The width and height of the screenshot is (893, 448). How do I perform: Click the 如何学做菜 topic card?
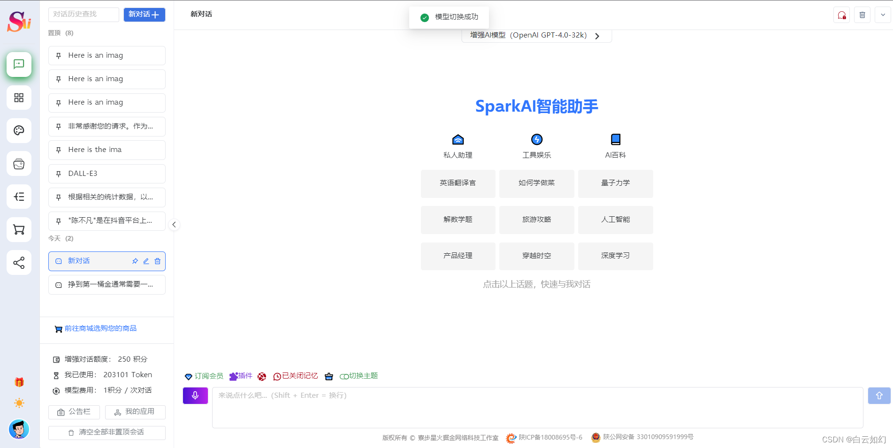coord(537,183)
